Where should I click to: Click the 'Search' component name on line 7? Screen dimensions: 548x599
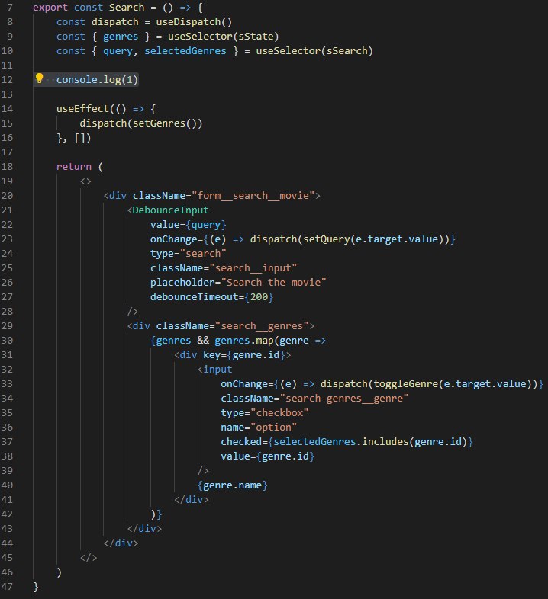(127, 8)
